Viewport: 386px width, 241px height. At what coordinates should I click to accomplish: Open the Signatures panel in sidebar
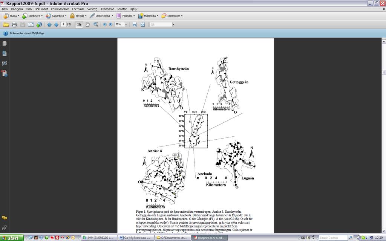(5, 63)
